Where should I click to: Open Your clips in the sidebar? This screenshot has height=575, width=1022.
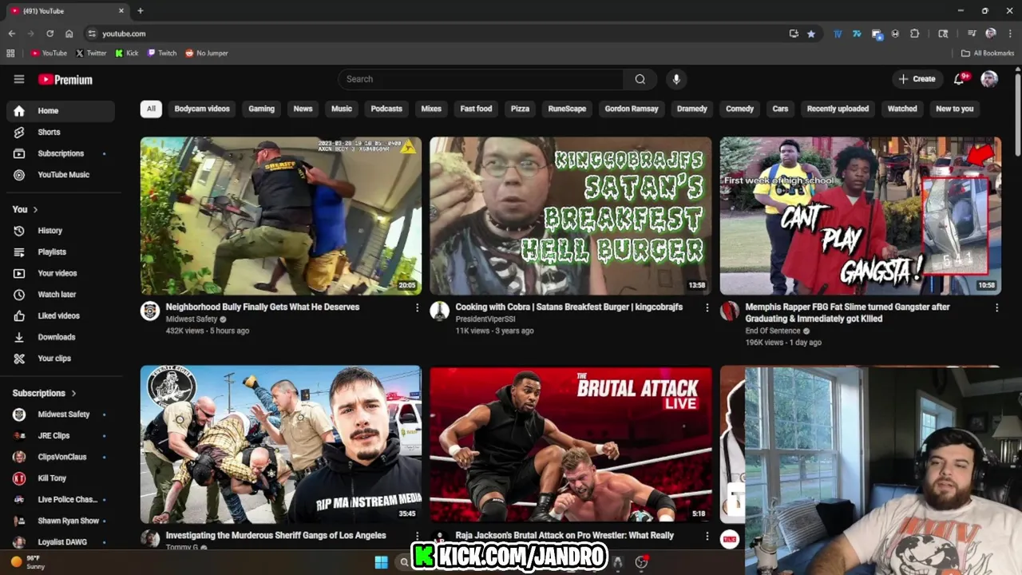[61, 359]
